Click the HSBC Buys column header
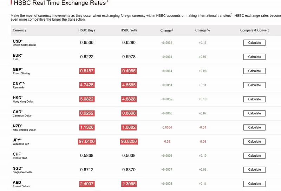Screen dimensions: 281x191 [x=87, y=30]
